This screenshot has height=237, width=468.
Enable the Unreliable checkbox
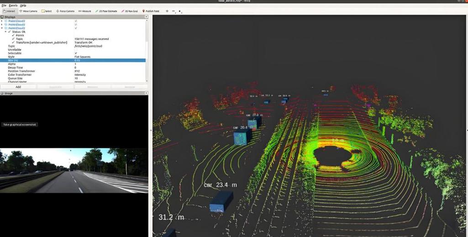tap(76, 50)
